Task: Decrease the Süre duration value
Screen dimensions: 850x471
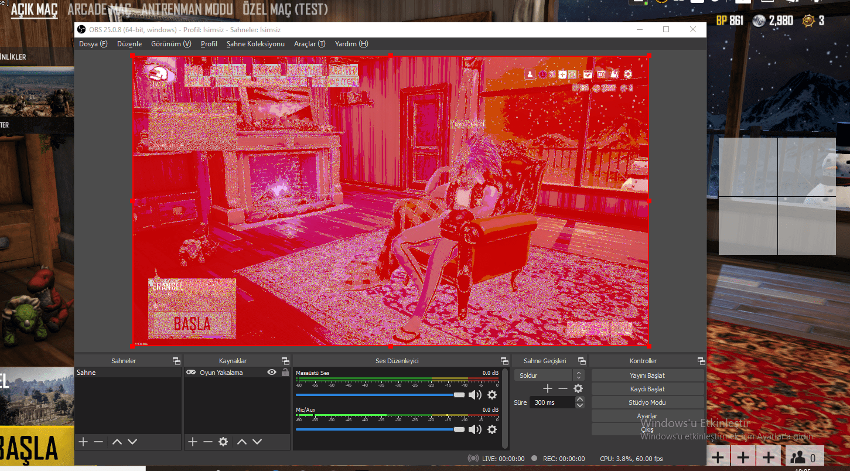Action: [x=580, y=405]
